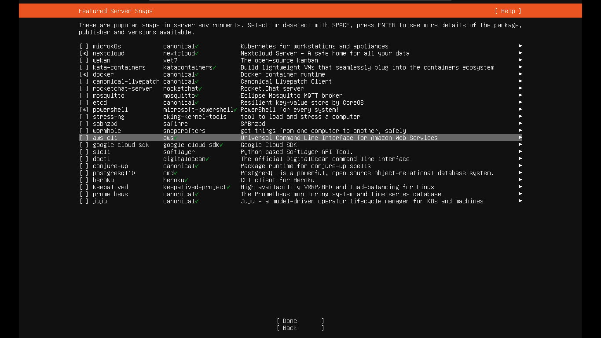Image resolution: width=601 pixels, height=338 pixels.
Task: Click the 'Featured Server Snaps' title
Action: 116,11
